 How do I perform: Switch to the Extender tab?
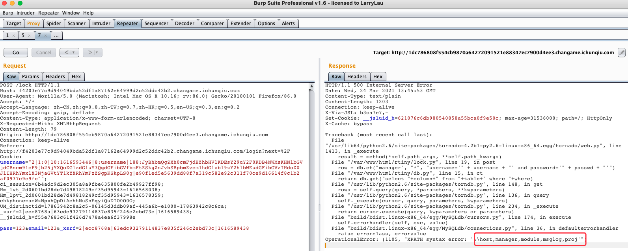241,24
